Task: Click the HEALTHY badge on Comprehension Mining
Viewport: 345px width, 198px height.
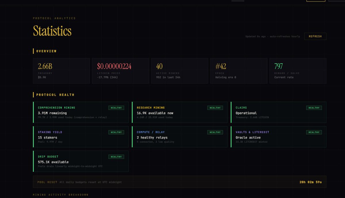Action: (x=116, y=108)
